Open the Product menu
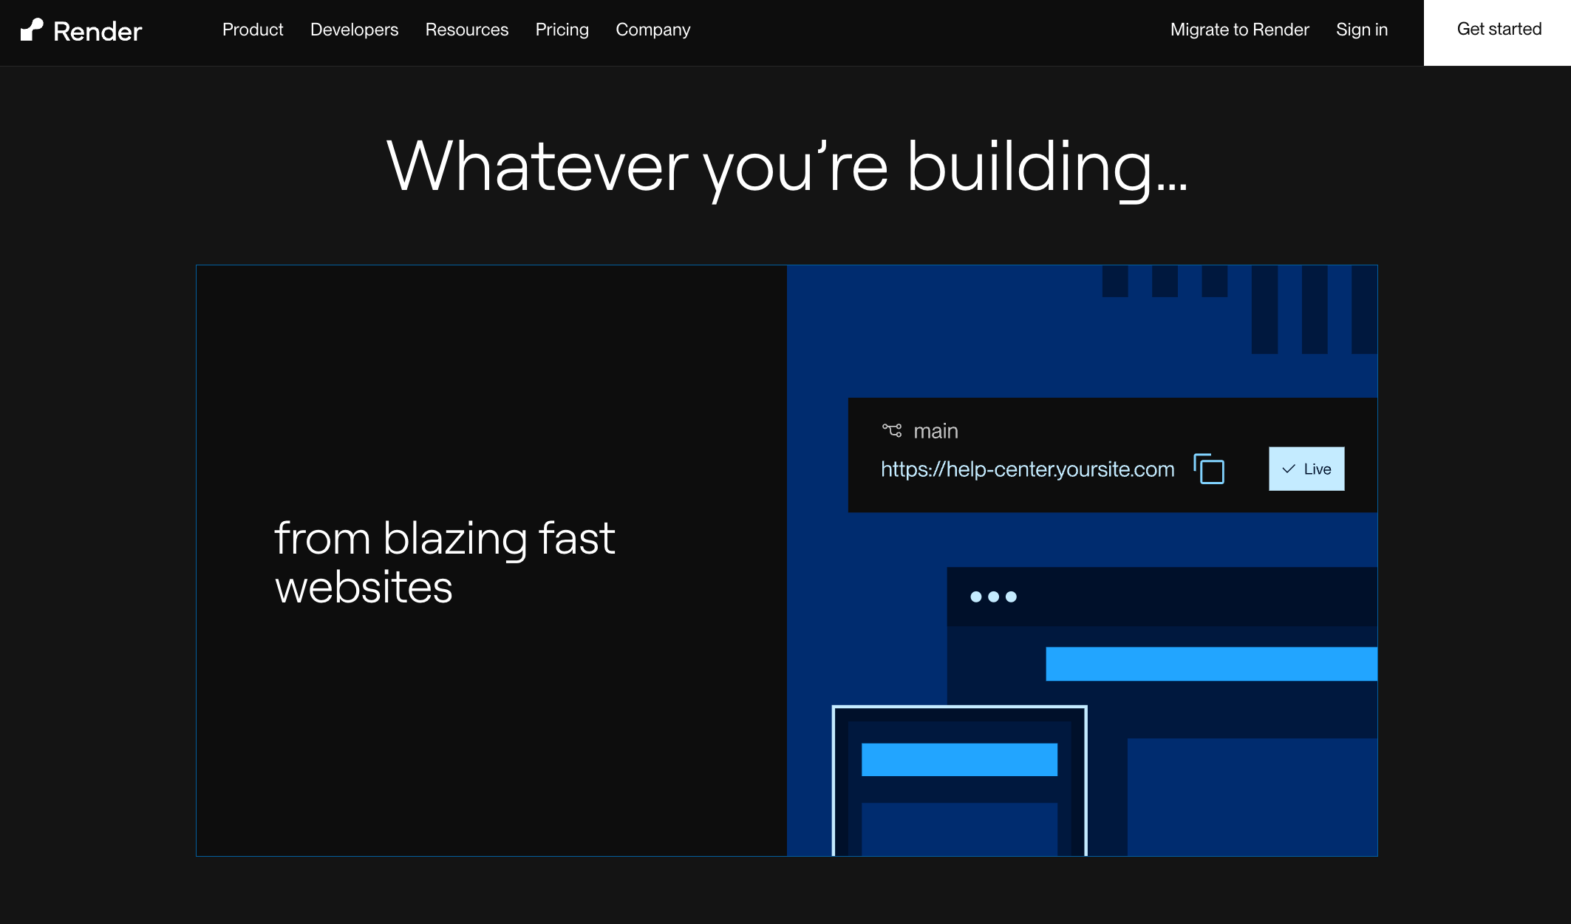 click(253, 30)
